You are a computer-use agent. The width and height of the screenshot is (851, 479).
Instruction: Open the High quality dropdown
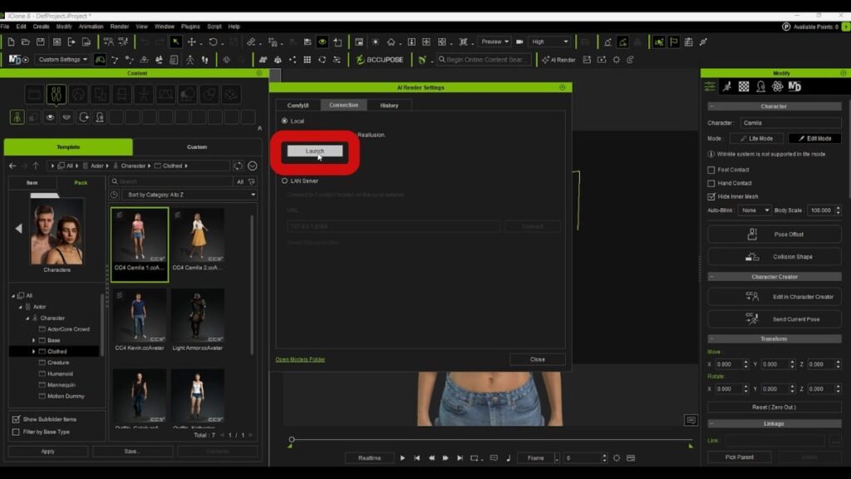click(x=549, y=42)
